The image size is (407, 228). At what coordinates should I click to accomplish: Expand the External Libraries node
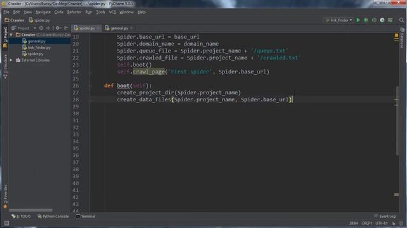coord(11,60)
